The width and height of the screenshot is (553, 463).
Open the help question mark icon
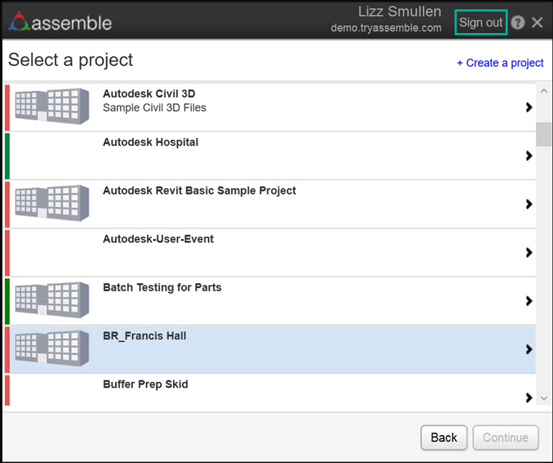click(x=518, y=23)
